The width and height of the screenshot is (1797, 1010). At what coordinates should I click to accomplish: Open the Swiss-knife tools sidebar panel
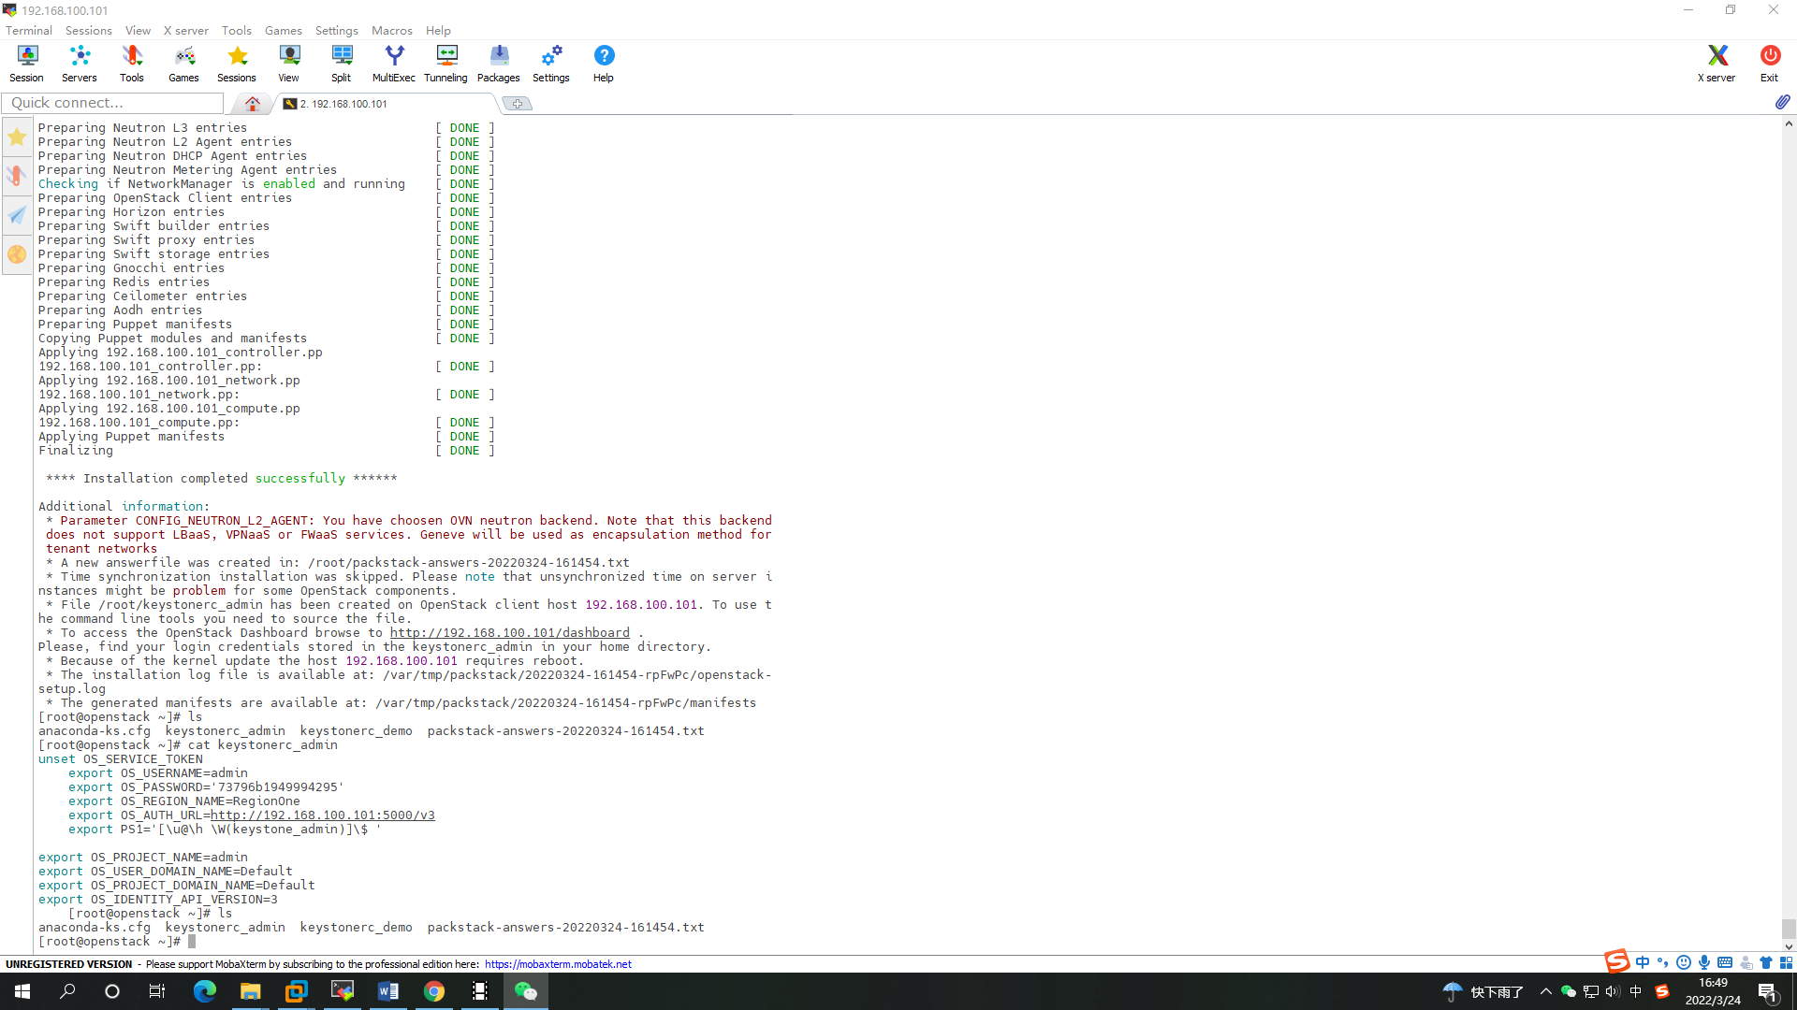16,176
